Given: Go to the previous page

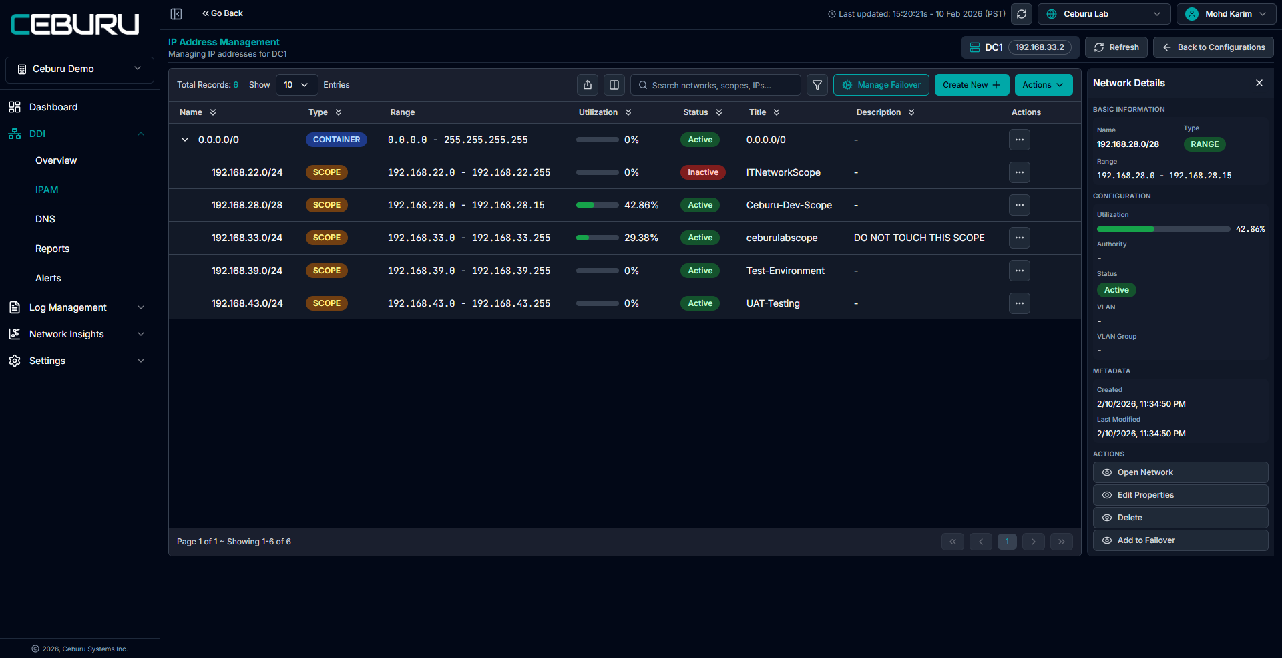Looking at the screenshot, I should tap(981, 542).
